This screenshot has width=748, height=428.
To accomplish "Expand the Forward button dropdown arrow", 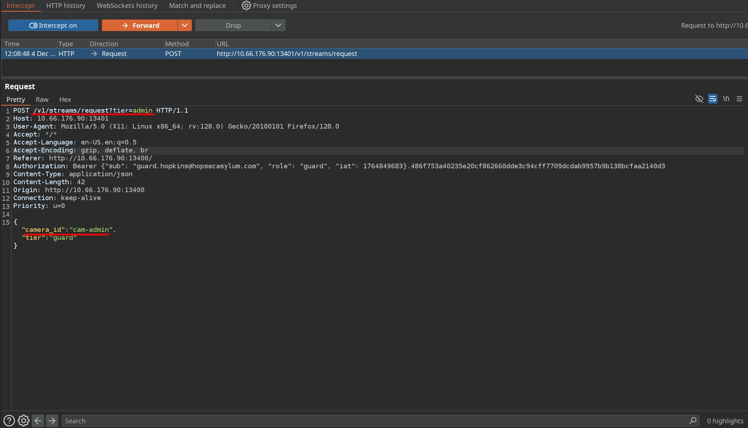I will pos(184,25).
